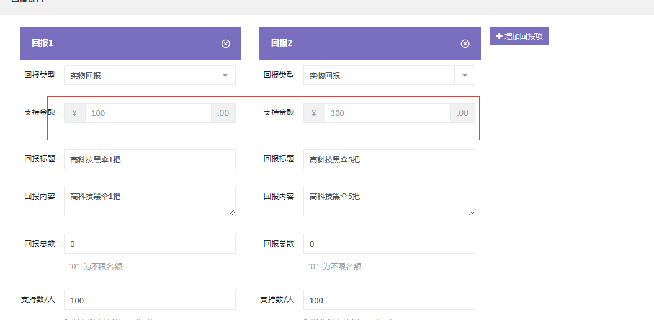Focus the 支持金额 field showing 100
654x320 pixels.
(x=148, y=113)
